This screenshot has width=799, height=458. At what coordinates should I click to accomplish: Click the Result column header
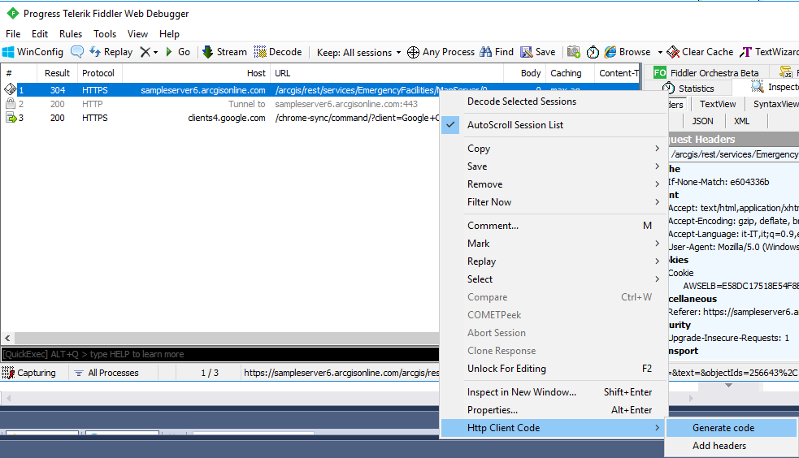click(x=57, y=73)
